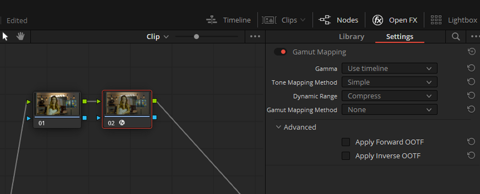Reset the Gamma setting
Image resolution: width=480 pixels, height=194 pixels.
[471, 68]
